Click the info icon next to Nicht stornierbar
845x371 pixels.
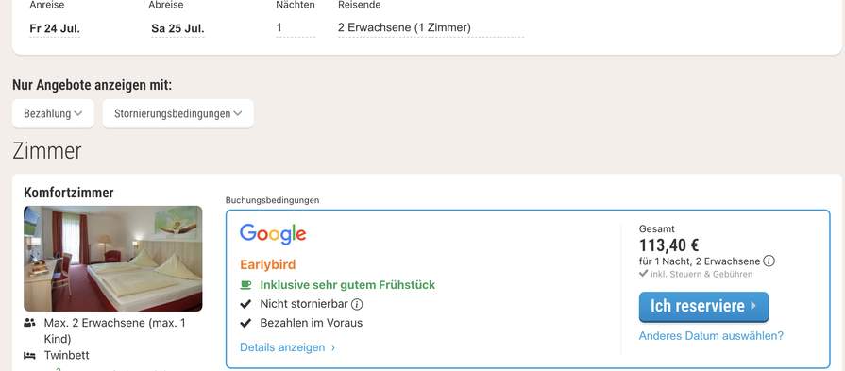357,304
